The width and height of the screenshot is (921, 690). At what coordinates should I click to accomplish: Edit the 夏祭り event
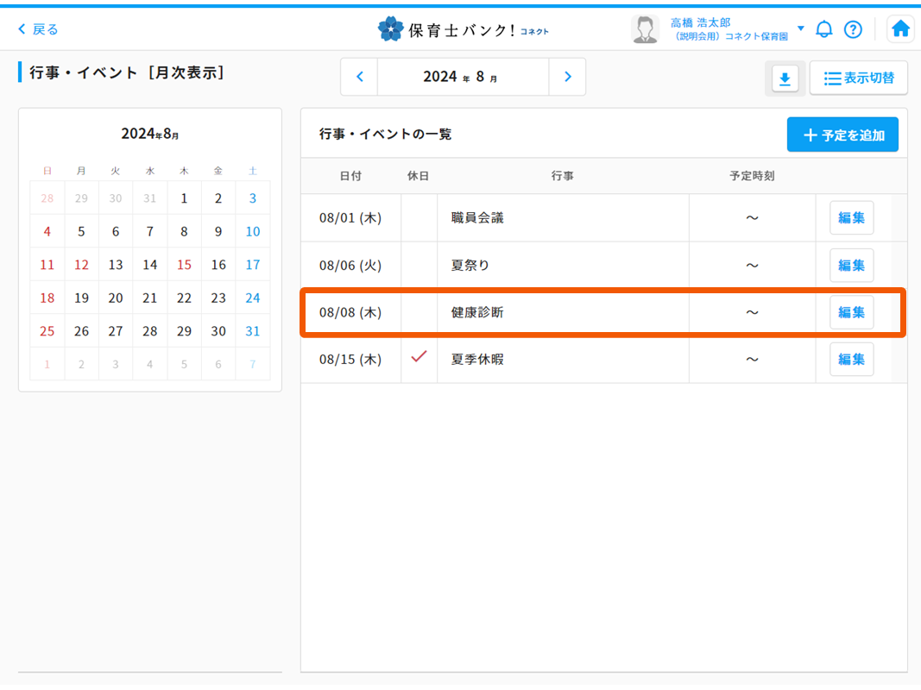pyautogui.click(x=851, y=266)
